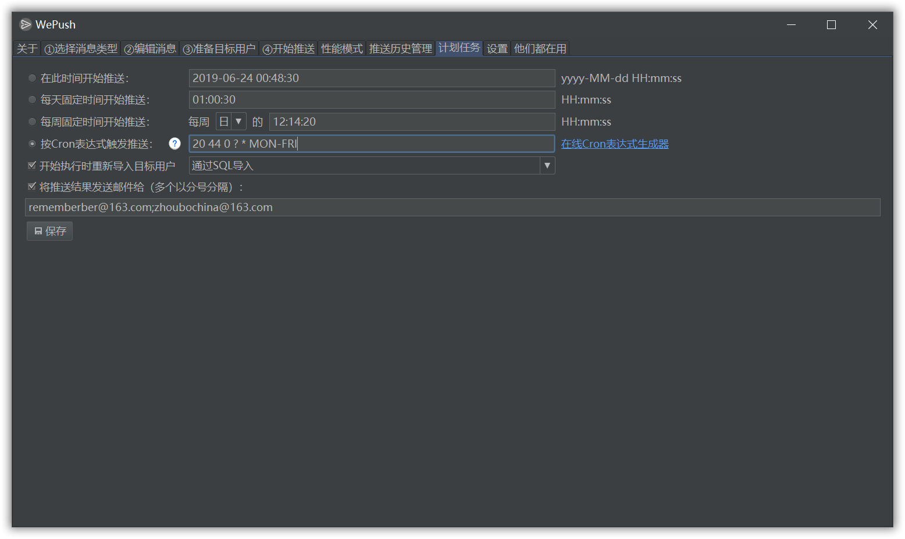The width and height of the screenshot is (905, 539).
Task: Open the Cron expression help icon
Action: point(174,144)
